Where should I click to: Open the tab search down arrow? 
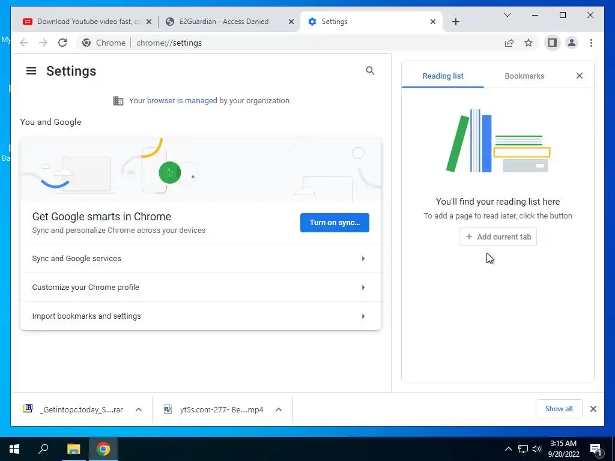click(507, 15)
